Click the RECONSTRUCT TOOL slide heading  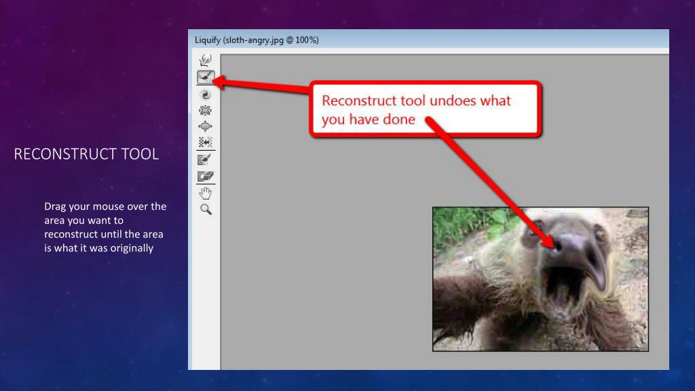coord(86,154)
